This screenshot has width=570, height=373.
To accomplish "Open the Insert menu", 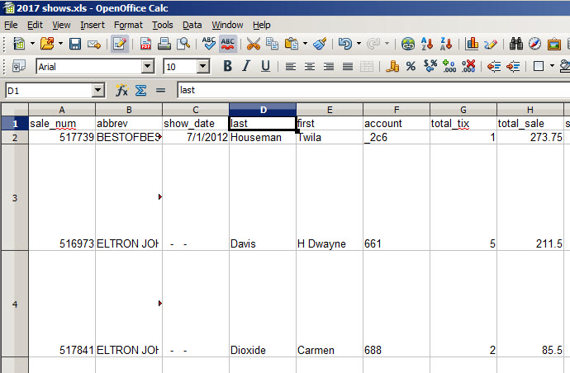I will pyautogui.click(x=93, y=25).
